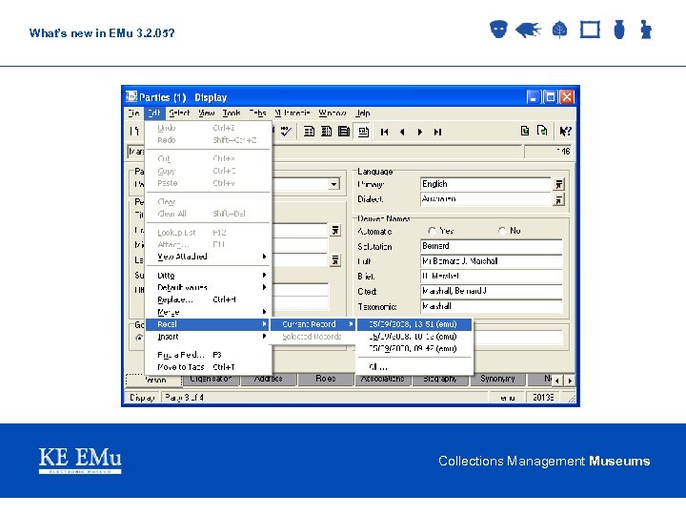
Task: Open the Select menu
Action: coord(179,113)
